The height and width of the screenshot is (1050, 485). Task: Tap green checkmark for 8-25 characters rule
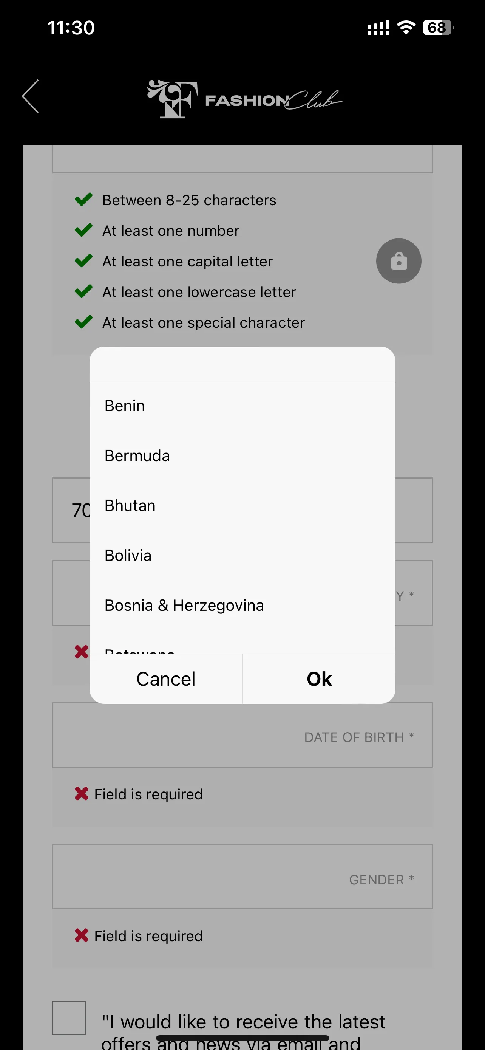tap(83, 199)
